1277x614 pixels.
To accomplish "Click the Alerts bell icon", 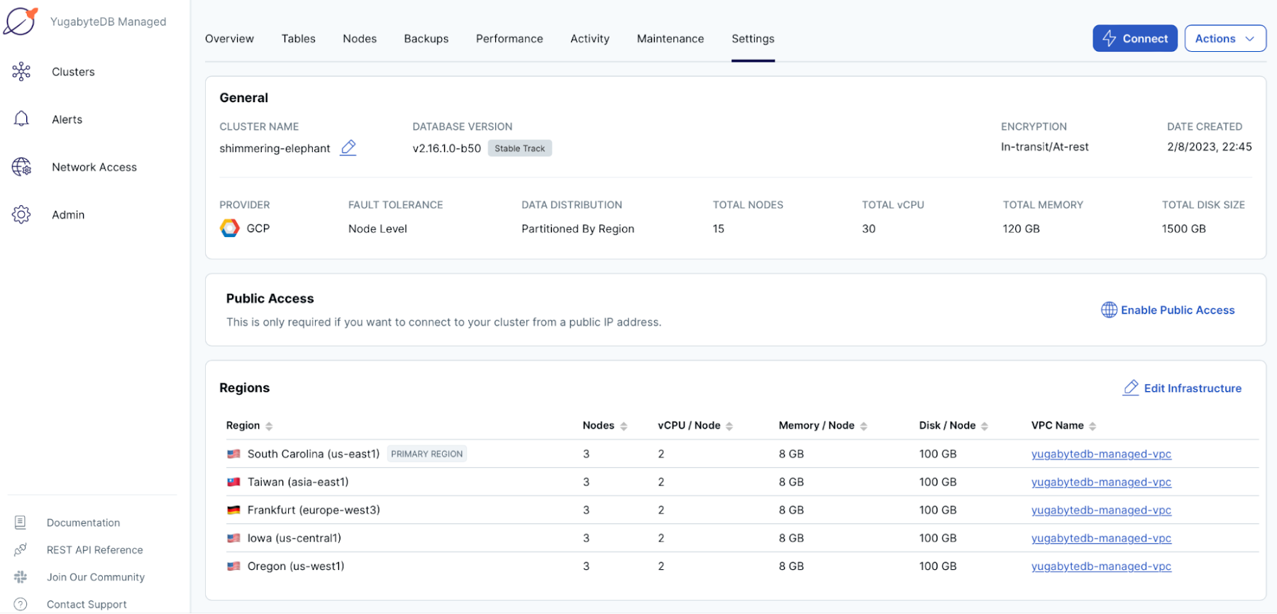I will pyautogui.click(x=21, y=119).
